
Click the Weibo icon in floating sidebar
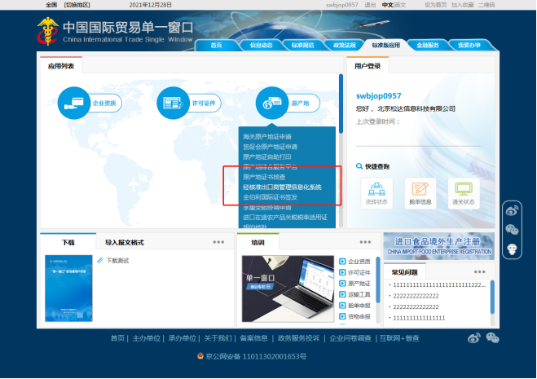click(512, 210)
